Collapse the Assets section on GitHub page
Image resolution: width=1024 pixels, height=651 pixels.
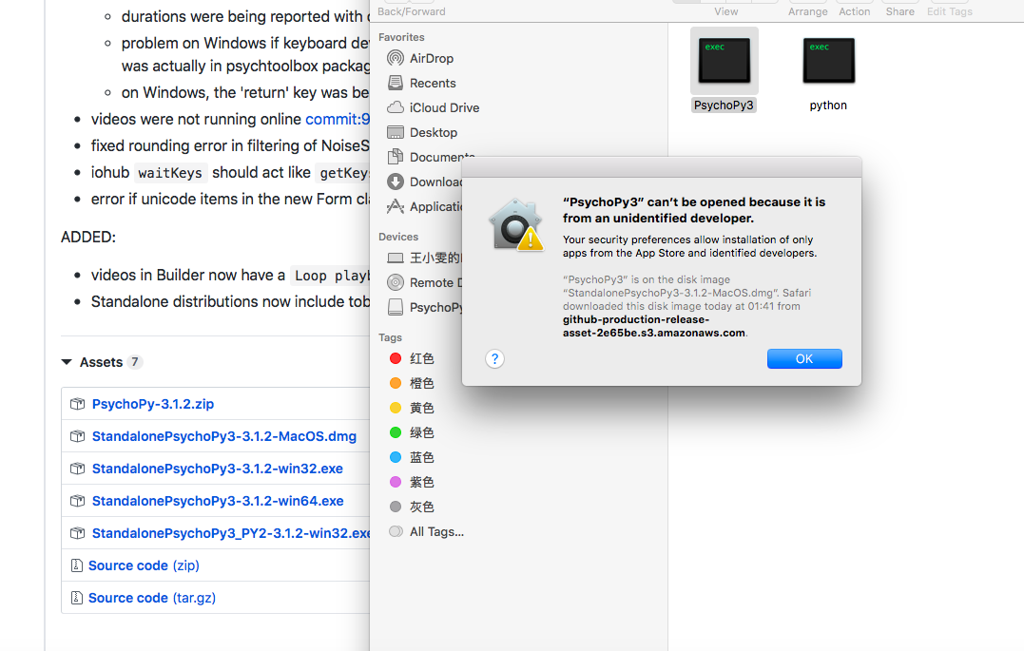[67, 362]
